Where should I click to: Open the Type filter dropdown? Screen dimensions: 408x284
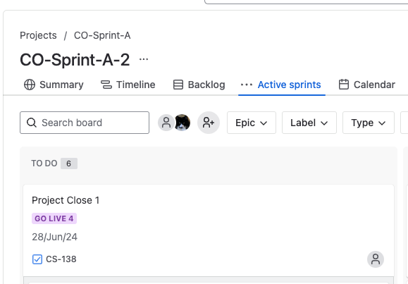[369, 123]
